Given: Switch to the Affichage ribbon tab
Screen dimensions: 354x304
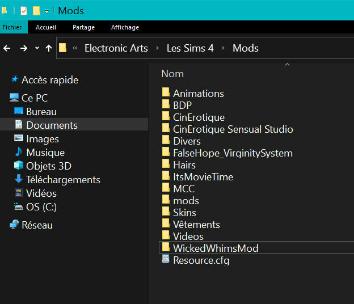Looking at the screenshot, I should [x=125, y=27].
